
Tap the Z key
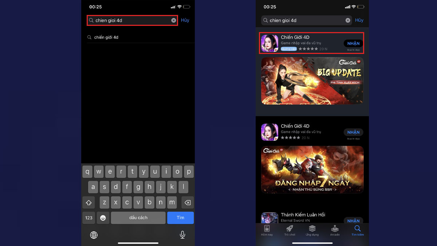(x=105, y=202)
